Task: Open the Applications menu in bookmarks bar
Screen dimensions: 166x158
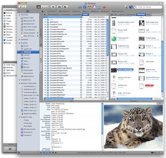Action: coord(118,11)
